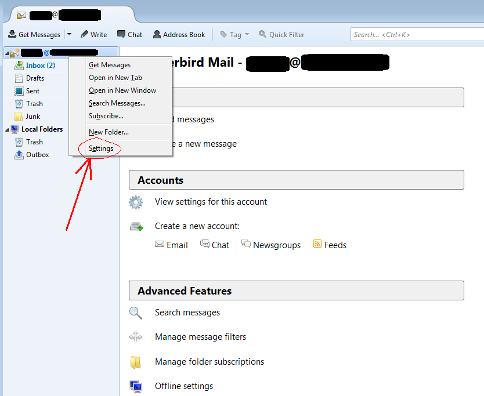This screenshot has height=396, width=484.
Task: Open Manage message filters
Action: [200, 337]
